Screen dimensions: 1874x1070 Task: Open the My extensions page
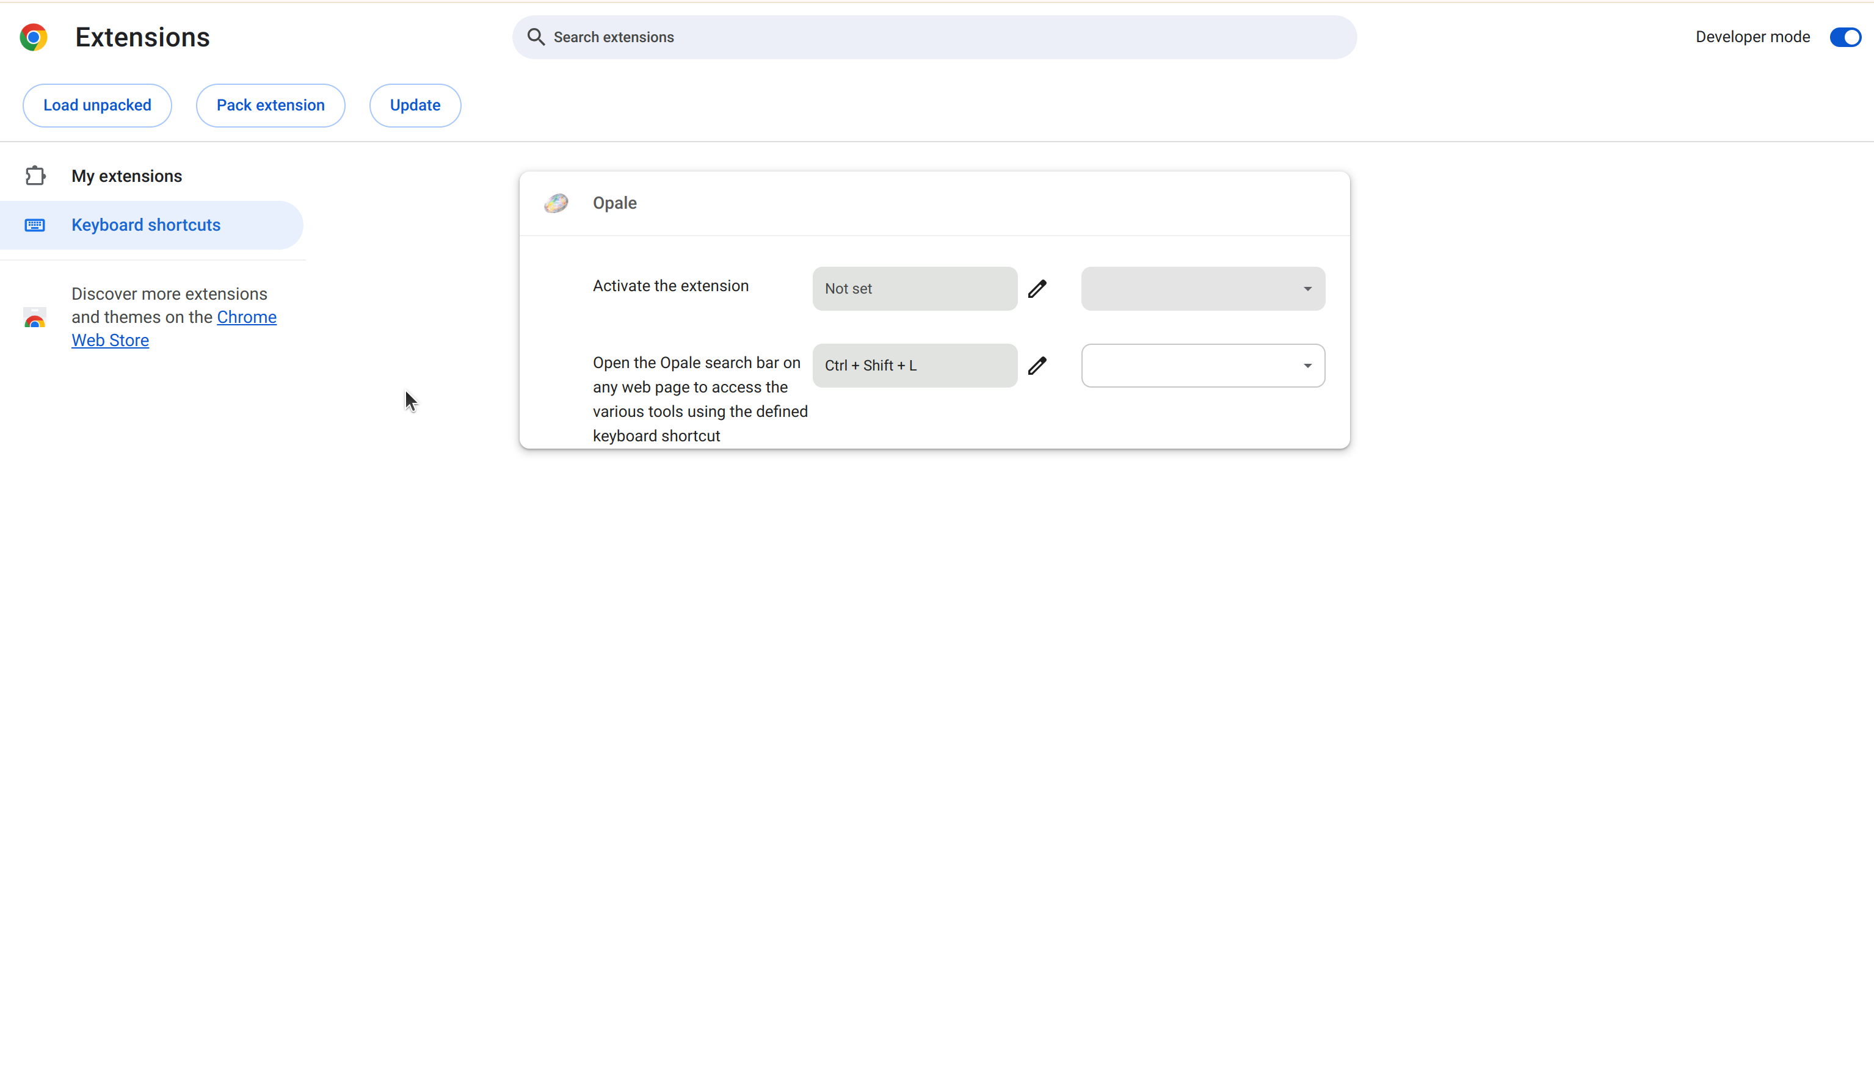pyautogui.click(x=126, y=176)
